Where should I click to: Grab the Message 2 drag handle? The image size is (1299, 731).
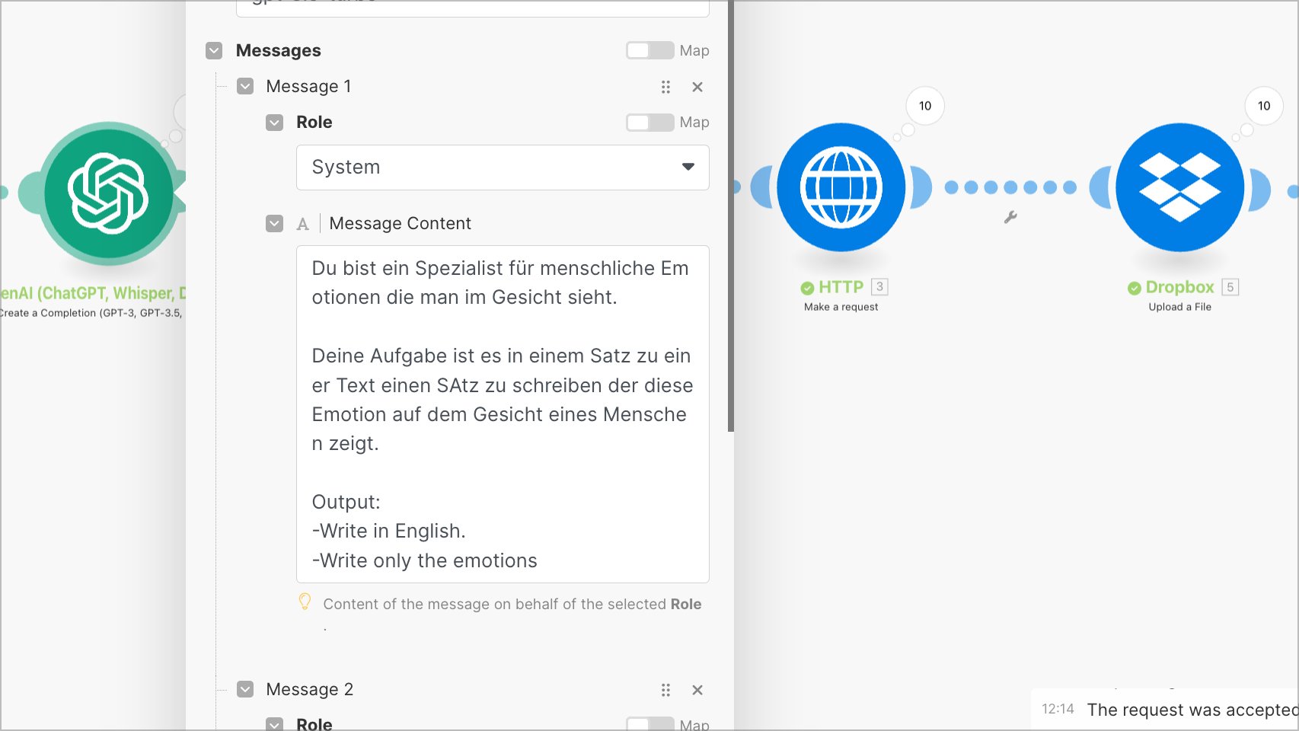coord(665,690)
